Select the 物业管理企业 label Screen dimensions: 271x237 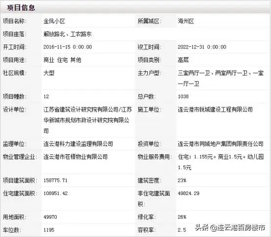(20, 157)
